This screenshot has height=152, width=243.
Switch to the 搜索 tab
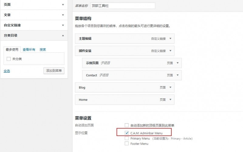pyautogui.click(x=43, y=50)
